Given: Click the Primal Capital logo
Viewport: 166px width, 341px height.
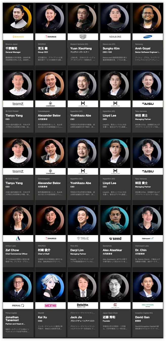Looking at the screenshot, I should tap(18, 305).
